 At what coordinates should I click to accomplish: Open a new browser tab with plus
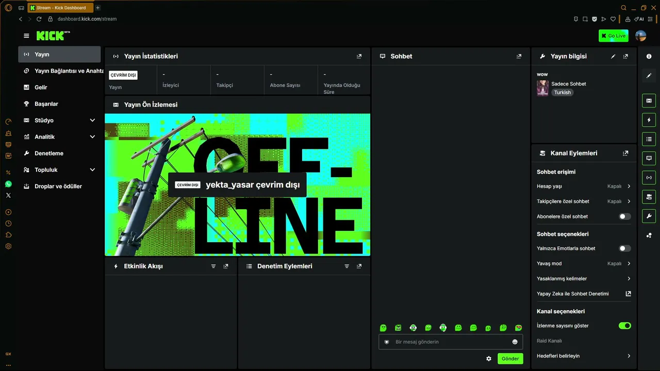[98, 8]
